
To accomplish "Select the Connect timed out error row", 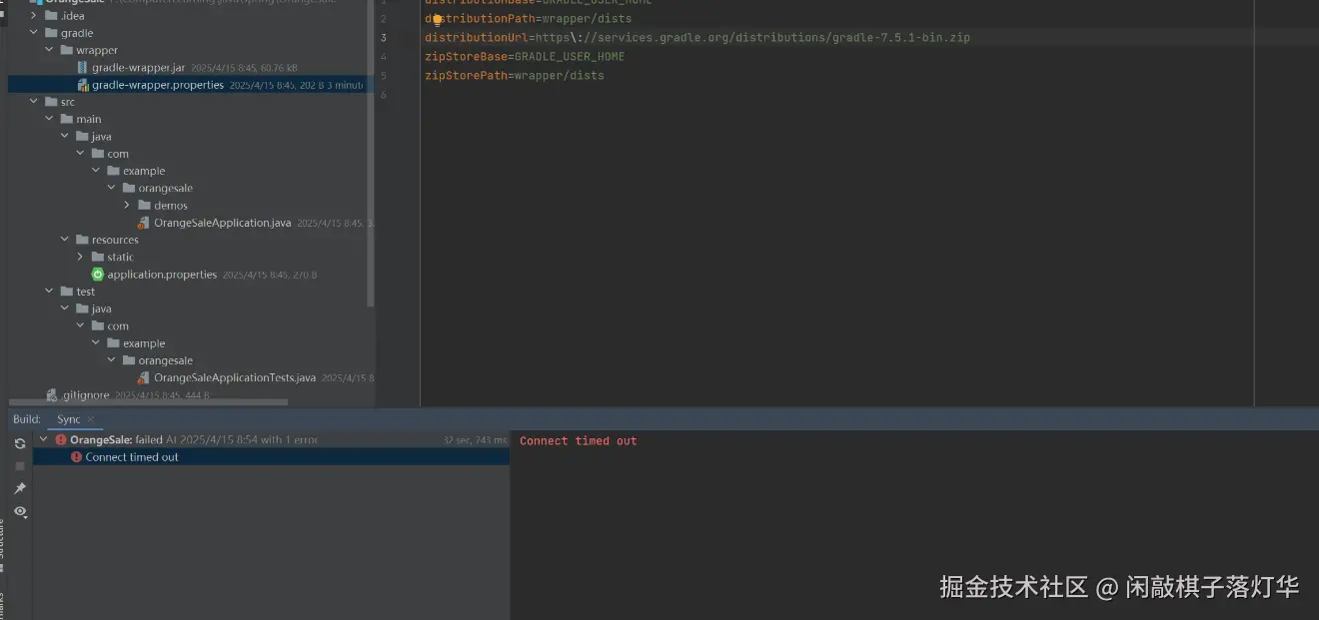I will point(271,457).
